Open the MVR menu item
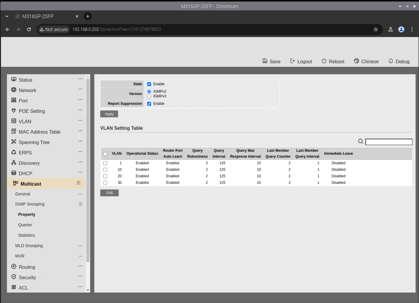This screenshot has height=303, width=419. 20,256
